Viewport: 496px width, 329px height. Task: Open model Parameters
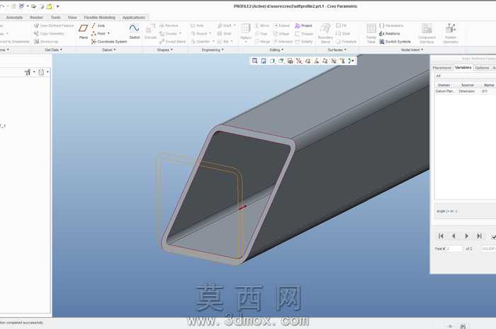click(x=391, y=25)
